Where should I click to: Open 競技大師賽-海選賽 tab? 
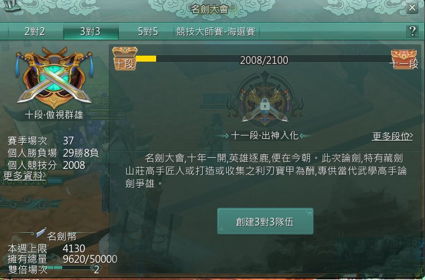pyautogui.click(x=216, y=32)
